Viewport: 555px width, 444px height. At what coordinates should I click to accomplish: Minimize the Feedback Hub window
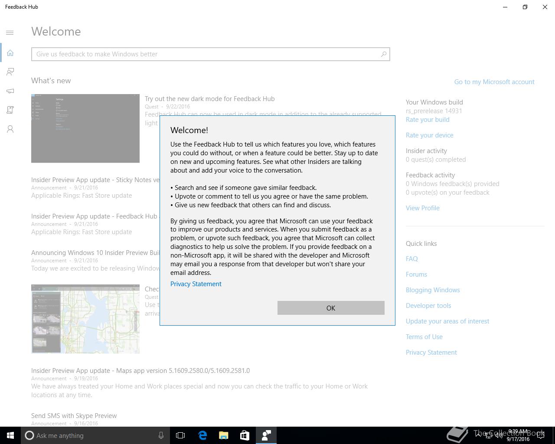tap(505, 7)
